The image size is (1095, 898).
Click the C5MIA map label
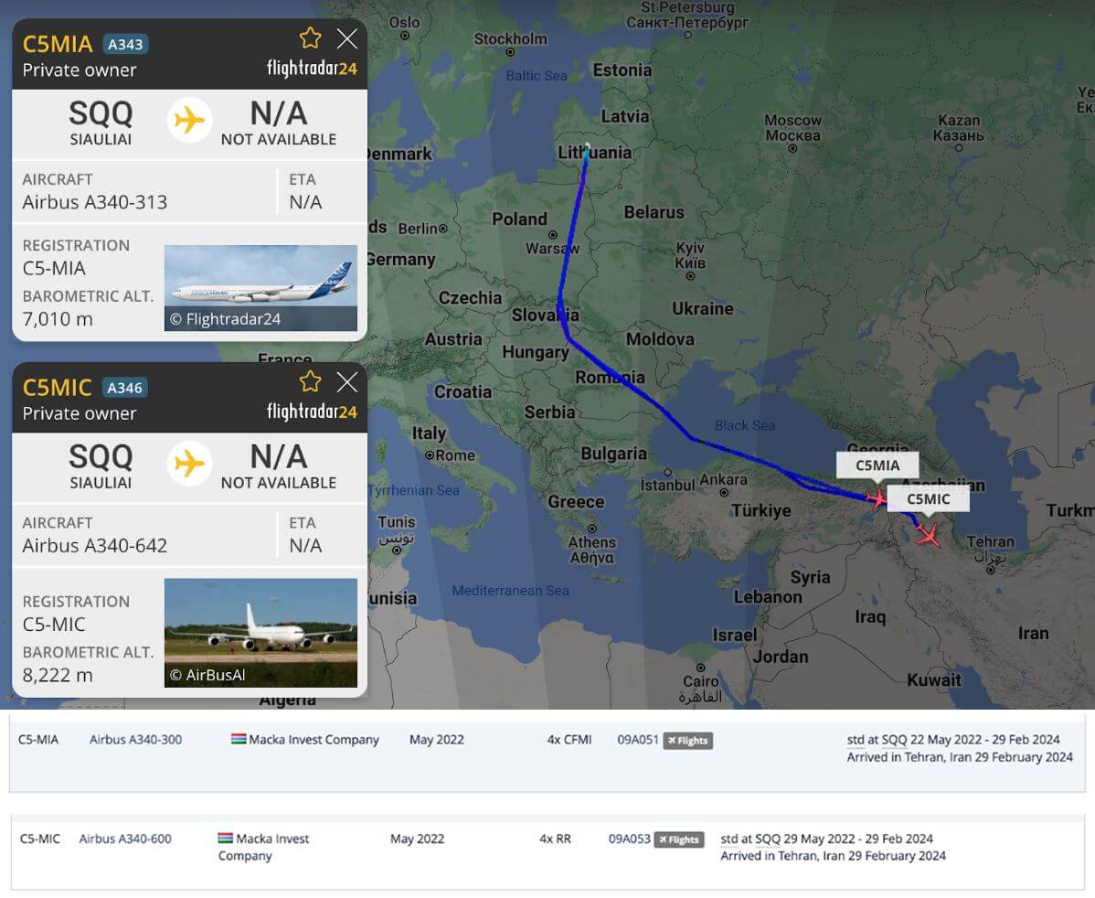(x=877, y=465)
